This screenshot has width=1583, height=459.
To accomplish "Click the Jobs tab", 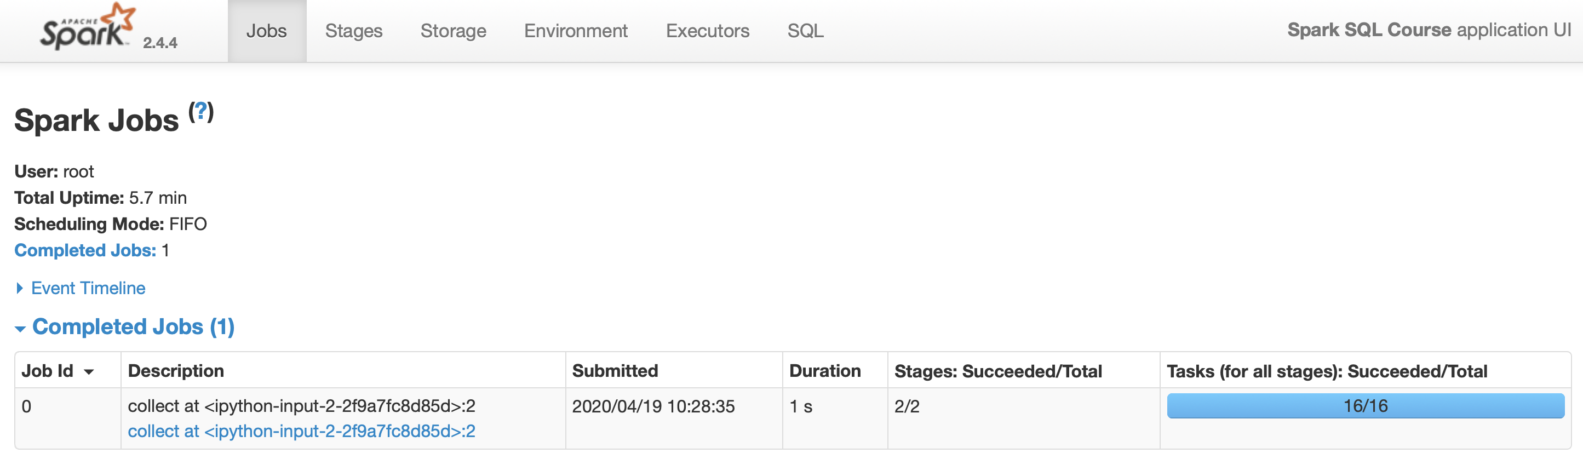I will [267, 31].
